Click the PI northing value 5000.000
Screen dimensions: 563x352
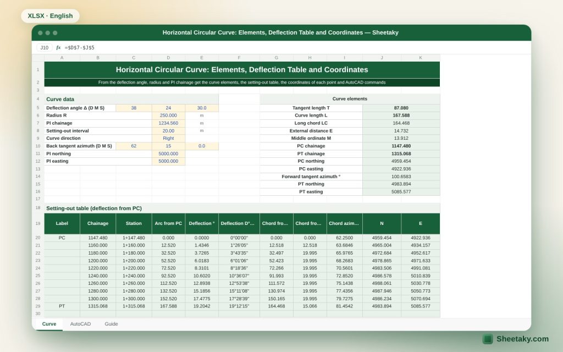coord(168,154)
